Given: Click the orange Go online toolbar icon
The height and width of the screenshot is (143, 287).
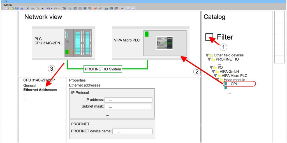Looking at the screenshot, I should click(x=95, y=8).
